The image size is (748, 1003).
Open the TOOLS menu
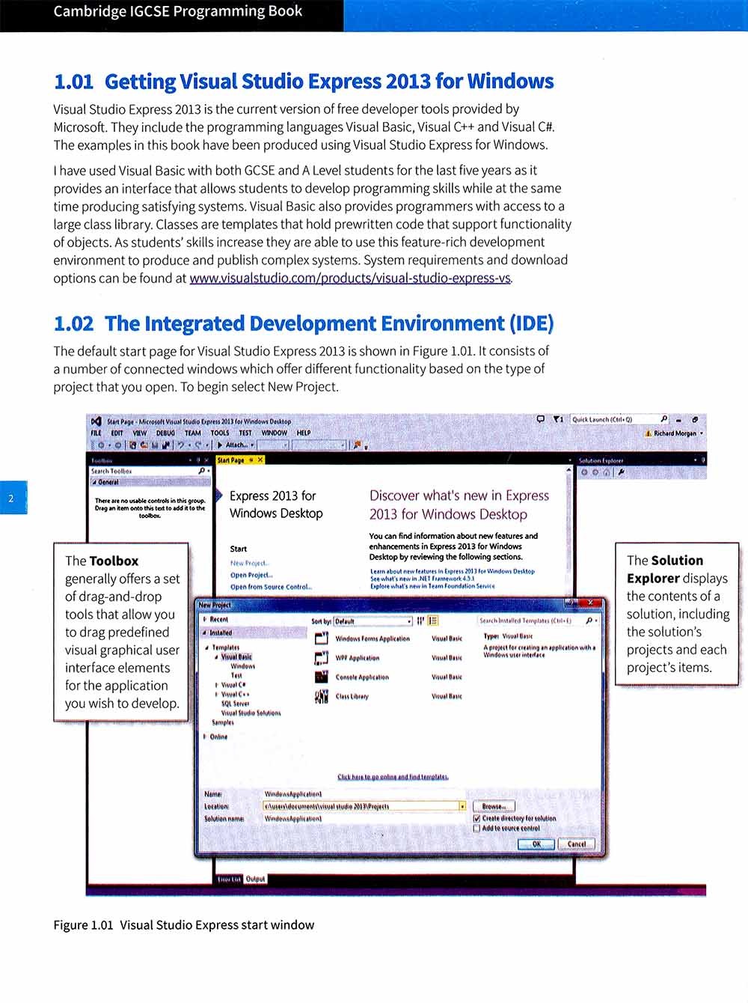(x=220, y=433)
